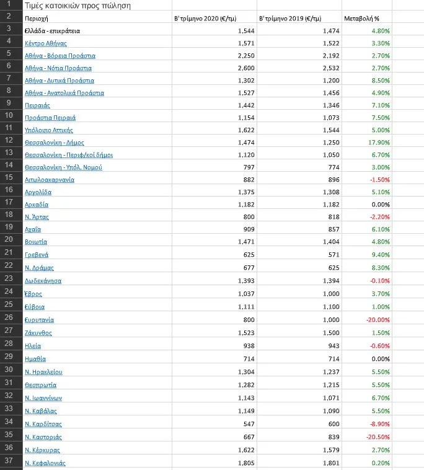Open the Κέντρο Αθήνας link
This screenshot has width=424, height=470.
tap(46, 43)
